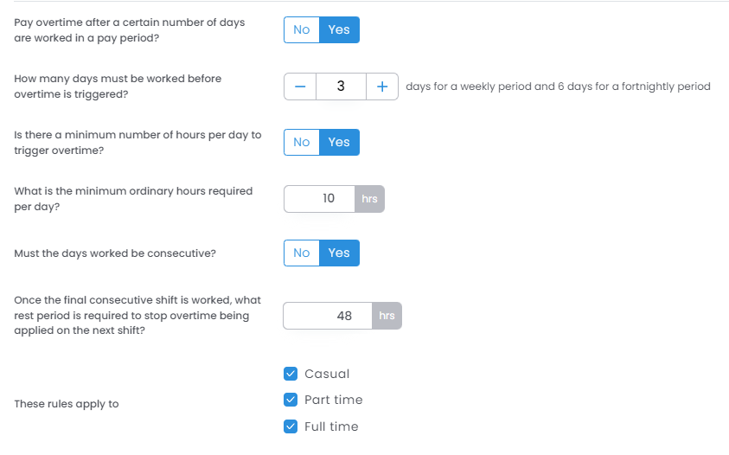729x455 pixels.
Task: Select No for pay overtime after days
Action: 302,29
